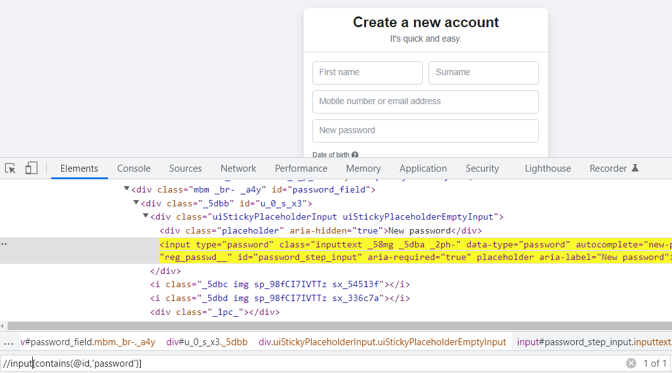Click the Date of birth help icon
Viewport: 672px width, 373px height.
355,155
